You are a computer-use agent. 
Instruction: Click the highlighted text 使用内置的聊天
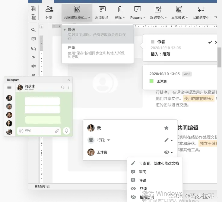pyautogui.click(x=199, y=99)
